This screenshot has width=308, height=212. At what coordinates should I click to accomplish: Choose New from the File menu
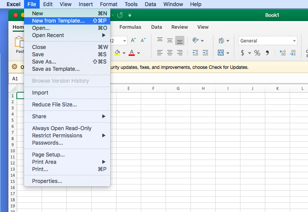coord(67,13)
